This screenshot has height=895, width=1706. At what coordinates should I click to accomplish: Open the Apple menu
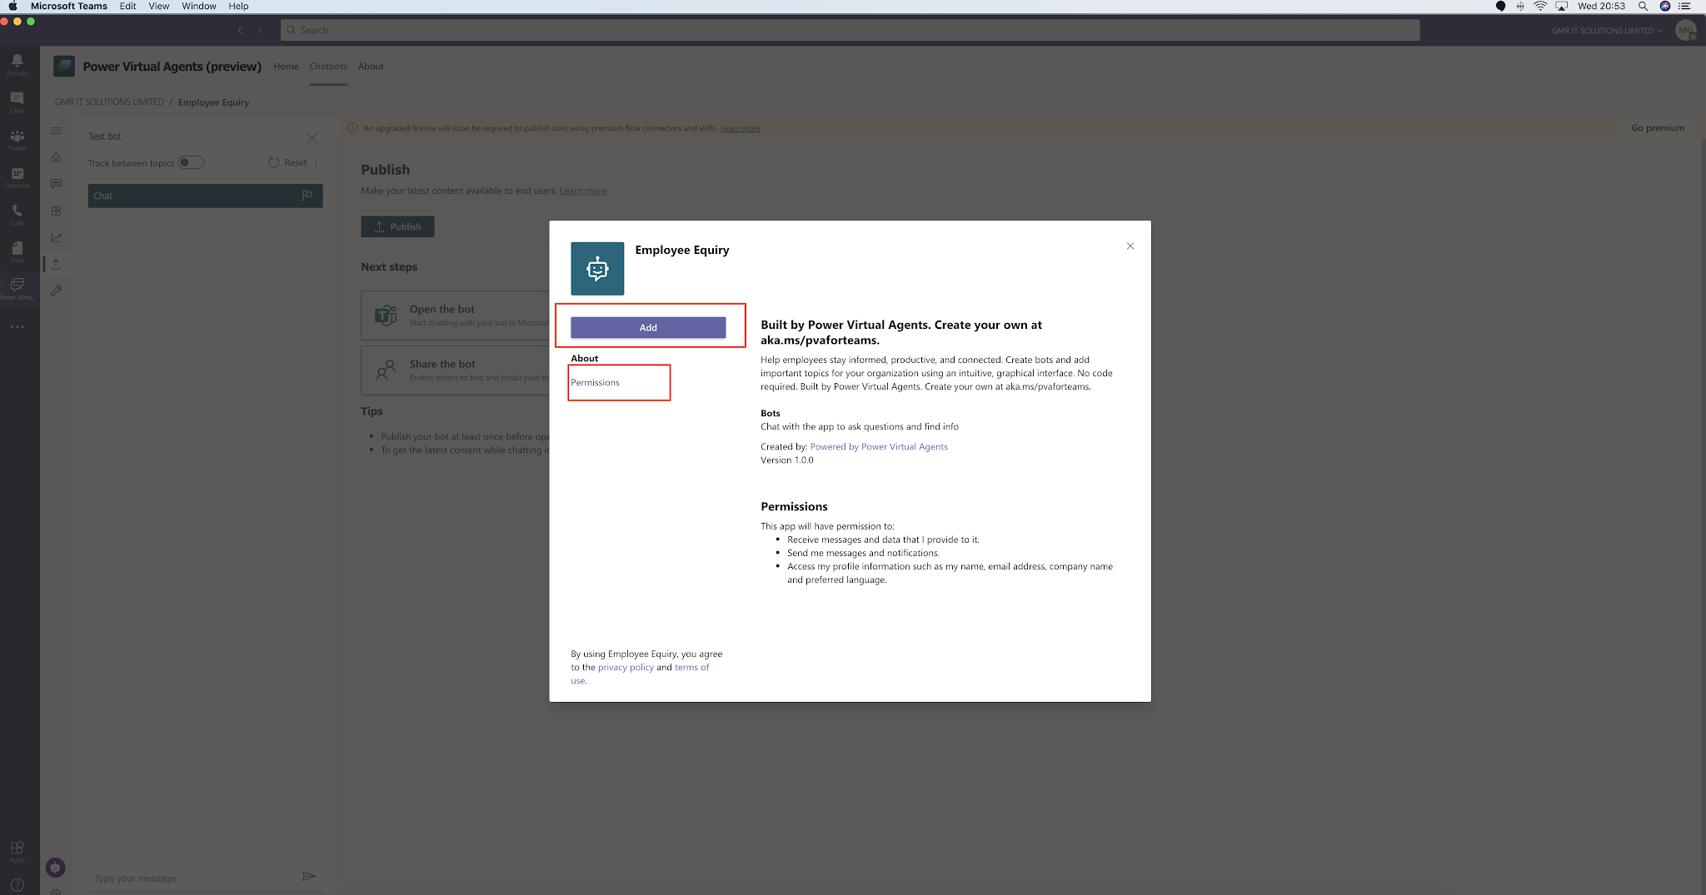(12, 6)
